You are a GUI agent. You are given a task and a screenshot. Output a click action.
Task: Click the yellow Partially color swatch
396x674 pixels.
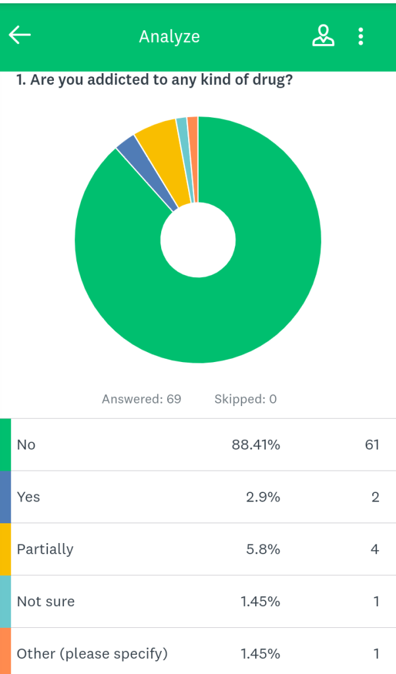[5, 549]
